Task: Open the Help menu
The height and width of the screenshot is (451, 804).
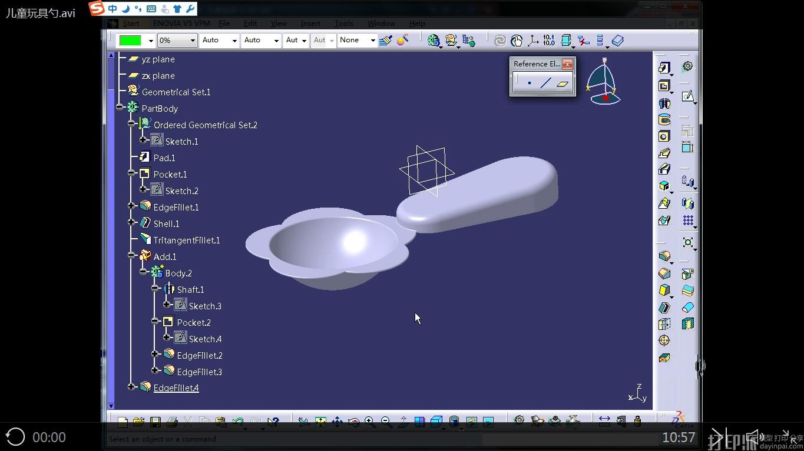Action: tap(417, 24)
